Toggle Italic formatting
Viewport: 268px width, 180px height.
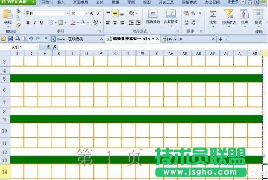(35, 22)
